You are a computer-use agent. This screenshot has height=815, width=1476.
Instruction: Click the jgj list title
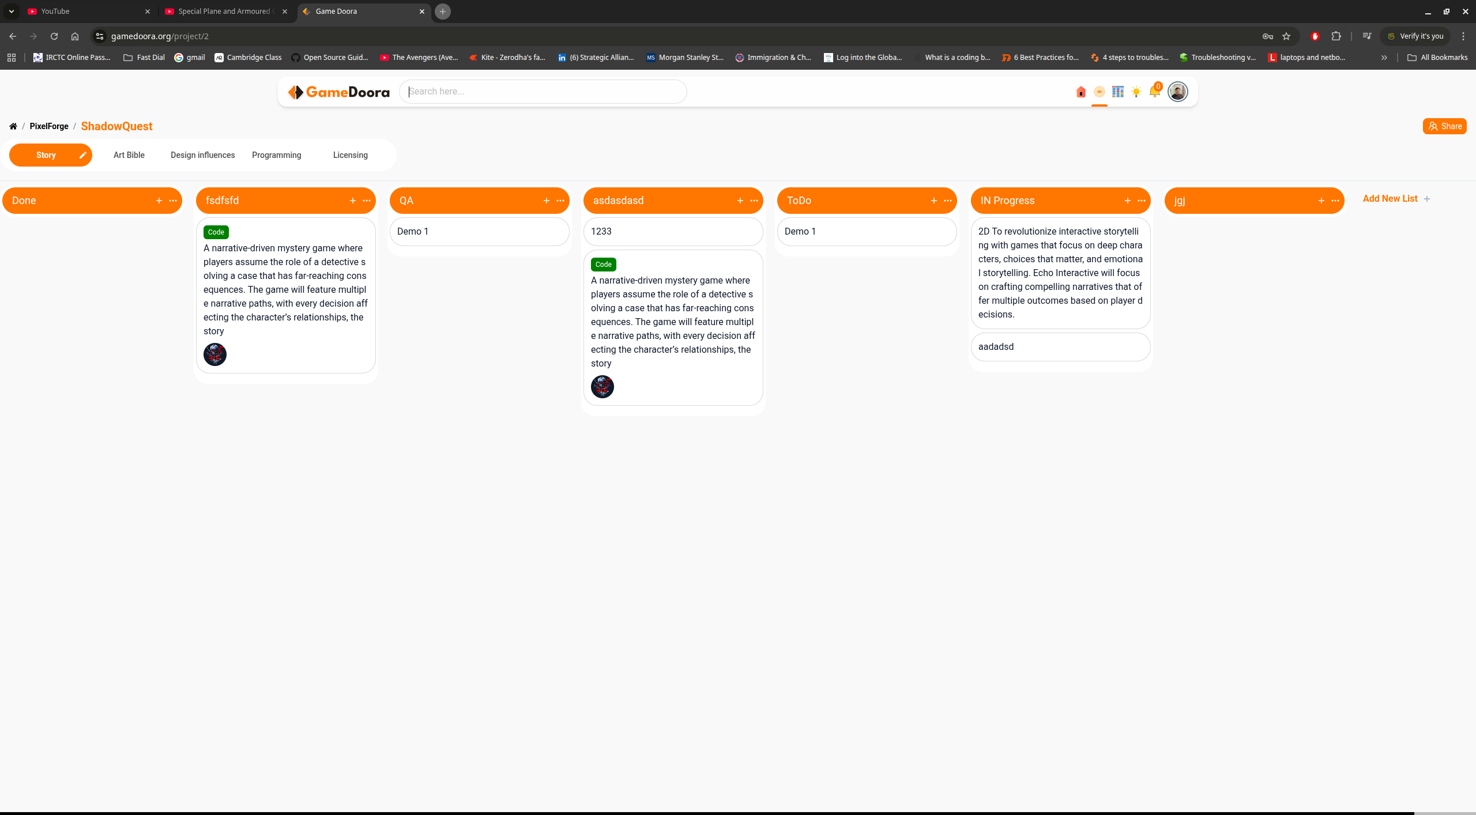(x=1180, y=201)
